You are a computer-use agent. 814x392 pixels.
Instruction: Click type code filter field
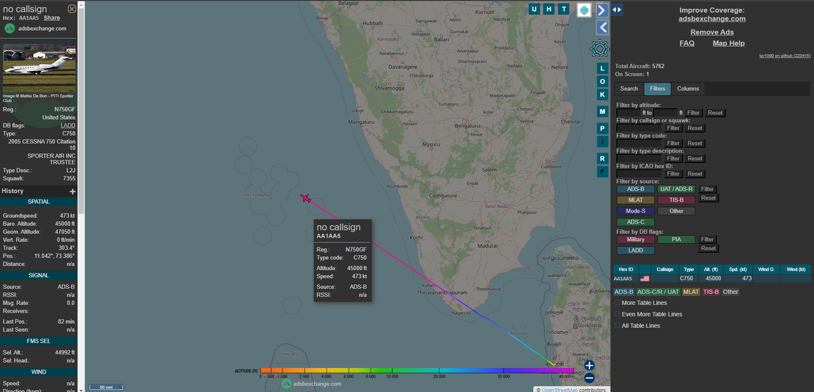(x=640, y=144)
